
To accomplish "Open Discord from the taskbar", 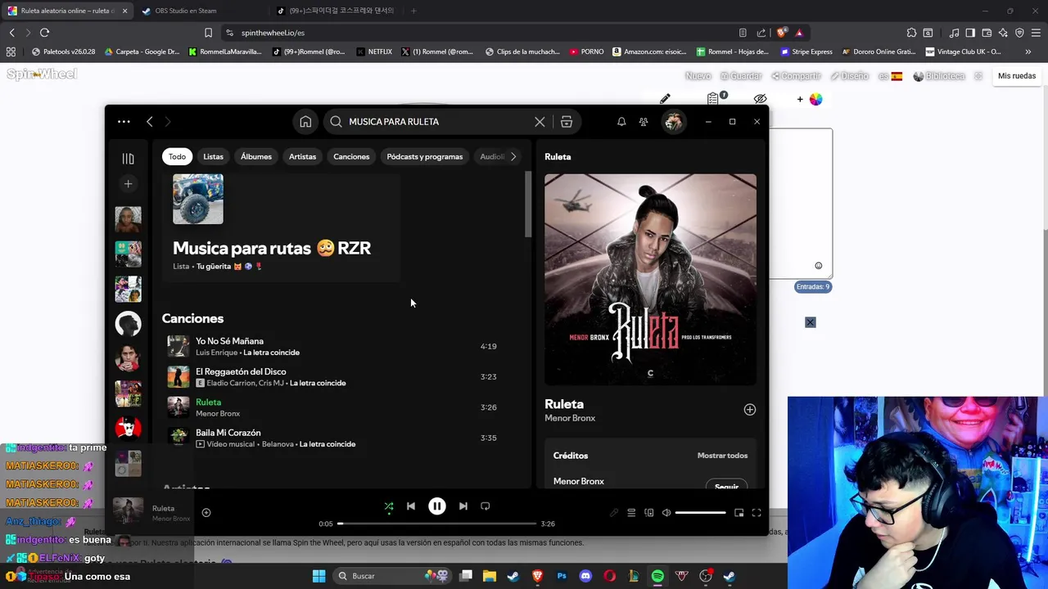I will pyautogui.click(x=585, y=576).
